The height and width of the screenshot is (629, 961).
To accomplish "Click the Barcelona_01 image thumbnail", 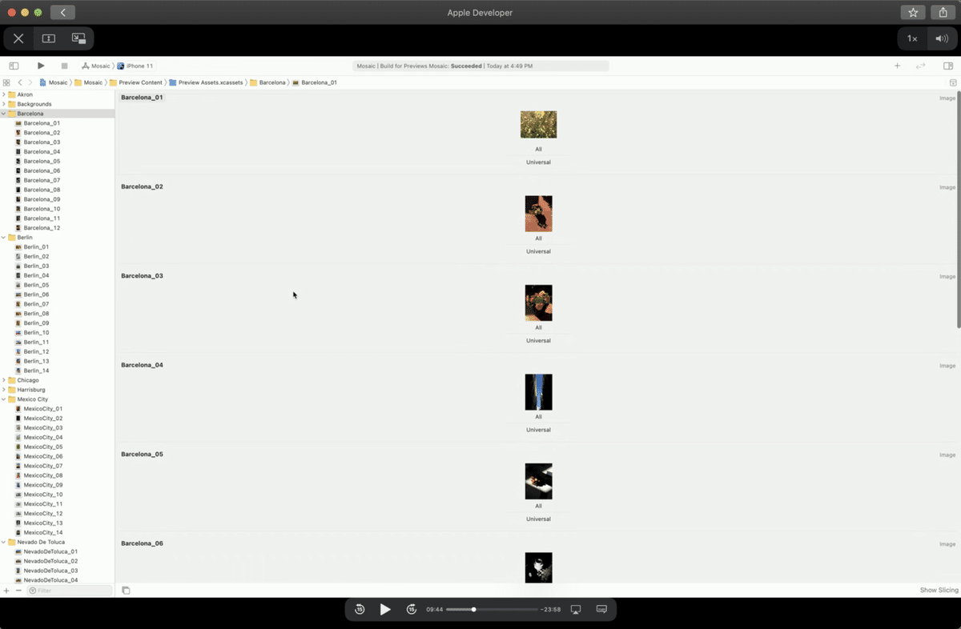I will [538, 124].
